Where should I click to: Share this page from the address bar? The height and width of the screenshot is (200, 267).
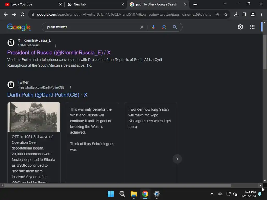coord(217,15)
